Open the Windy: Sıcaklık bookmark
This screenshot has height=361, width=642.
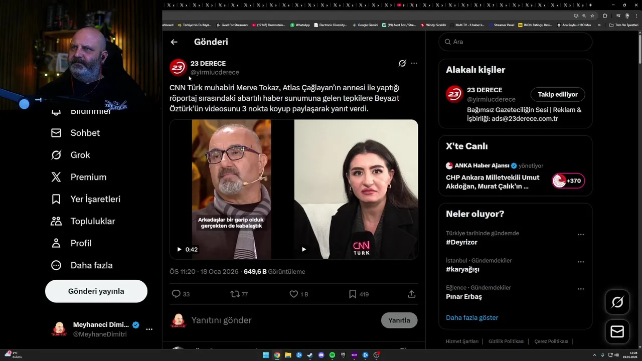click(433, 25)
